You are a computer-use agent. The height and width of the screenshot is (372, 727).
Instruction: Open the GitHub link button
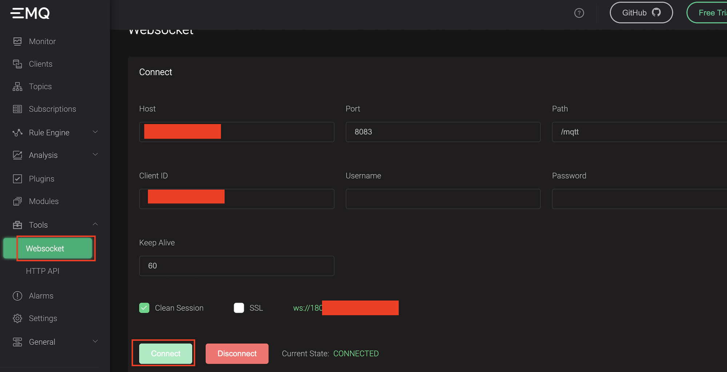[641, 13]
